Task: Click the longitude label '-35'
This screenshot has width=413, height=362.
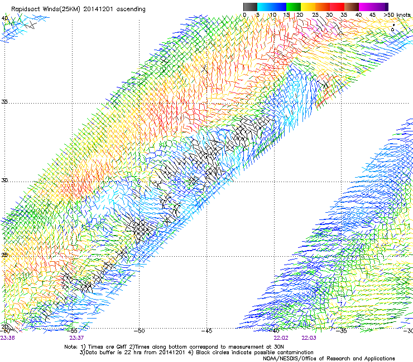Action: coord(342,331)
